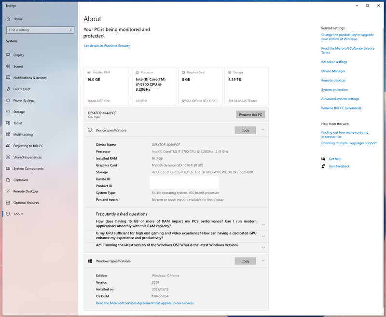Expand the GPU high end gaming question chevron
The height and width of the screenshot is (317, 386).
(x=263, y=236)
